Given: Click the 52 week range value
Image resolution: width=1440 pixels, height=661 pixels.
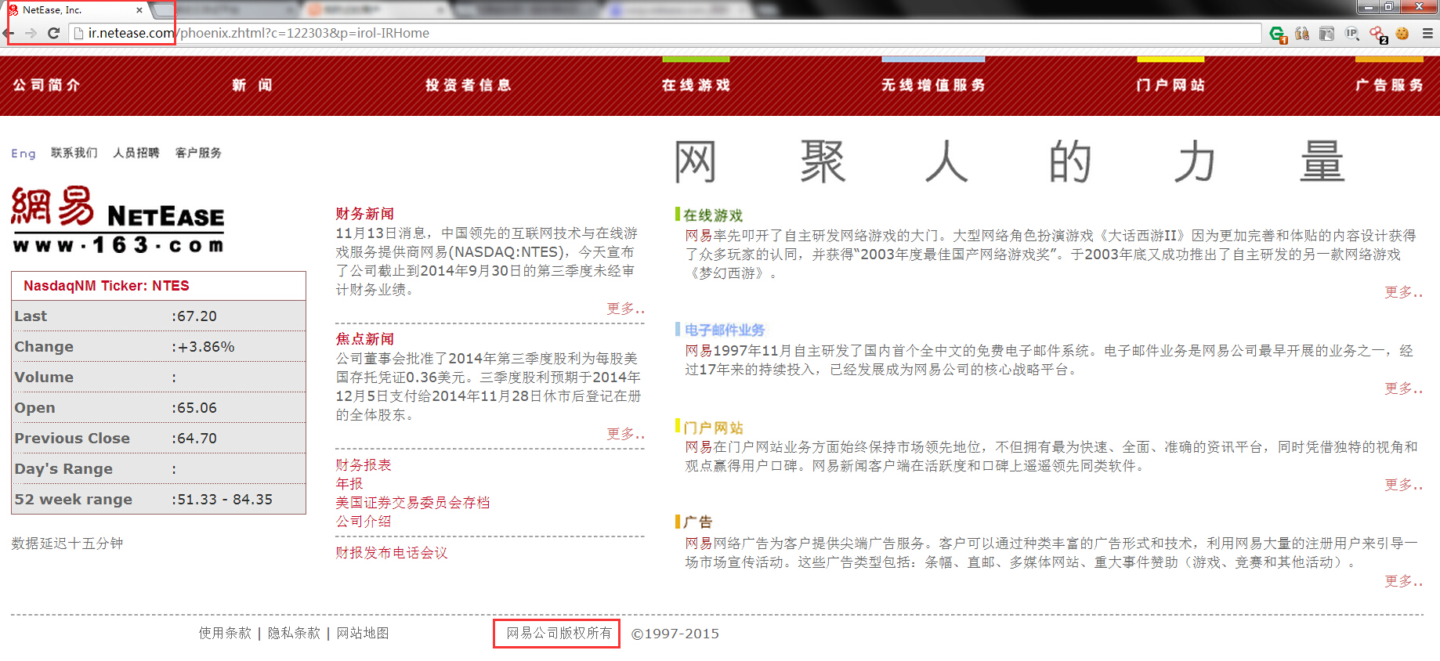Looking at the screenshot, I should pyautogui.click(x=225, y=500).
